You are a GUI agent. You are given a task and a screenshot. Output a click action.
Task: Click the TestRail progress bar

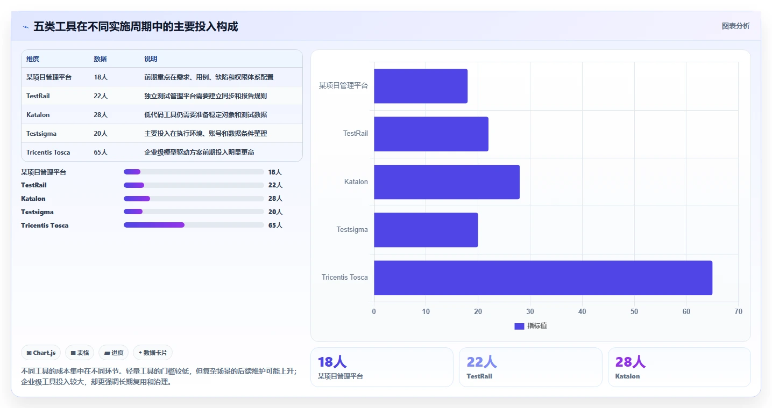point(194,185)
